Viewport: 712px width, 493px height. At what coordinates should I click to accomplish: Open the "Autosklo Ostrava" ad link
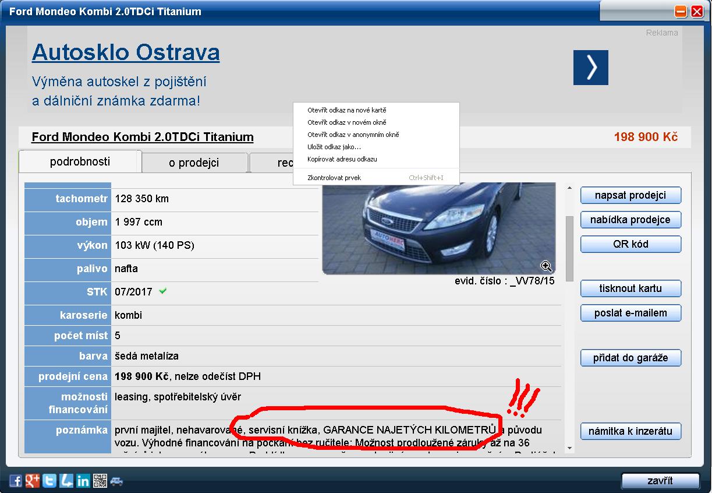point(126,53)
